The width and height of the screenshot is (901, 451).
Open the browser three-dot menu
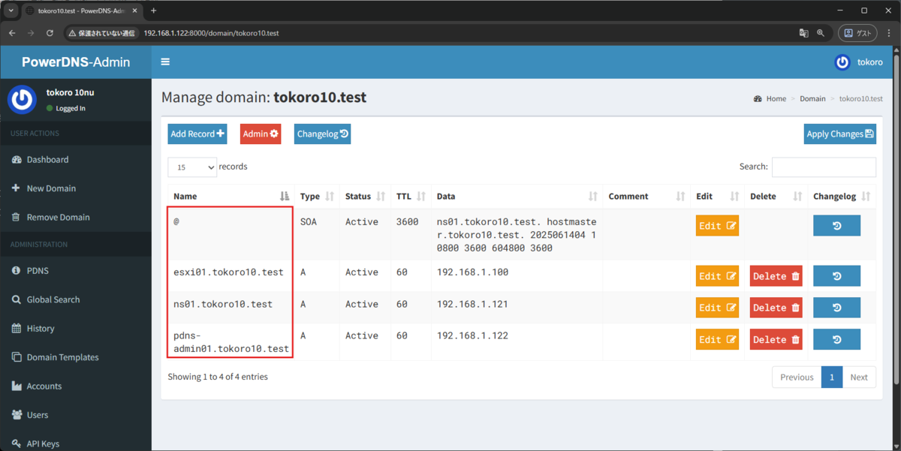point(888,33)
